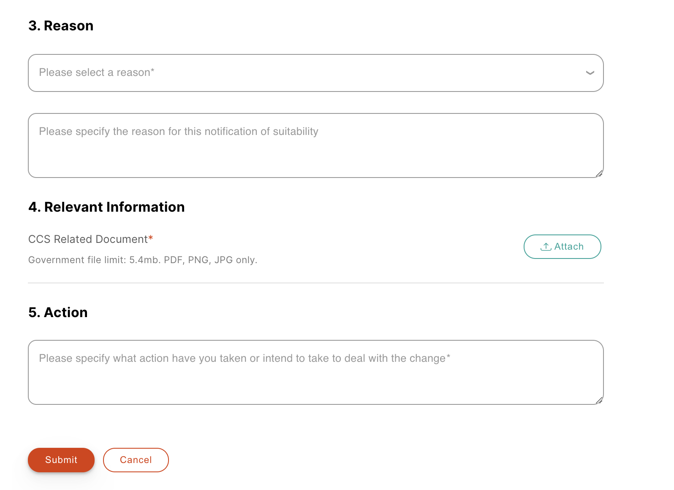This screenshot has height=490, width=674.
Task: Open the 'Please select a reason' dropdown
Action: point(315,73)
